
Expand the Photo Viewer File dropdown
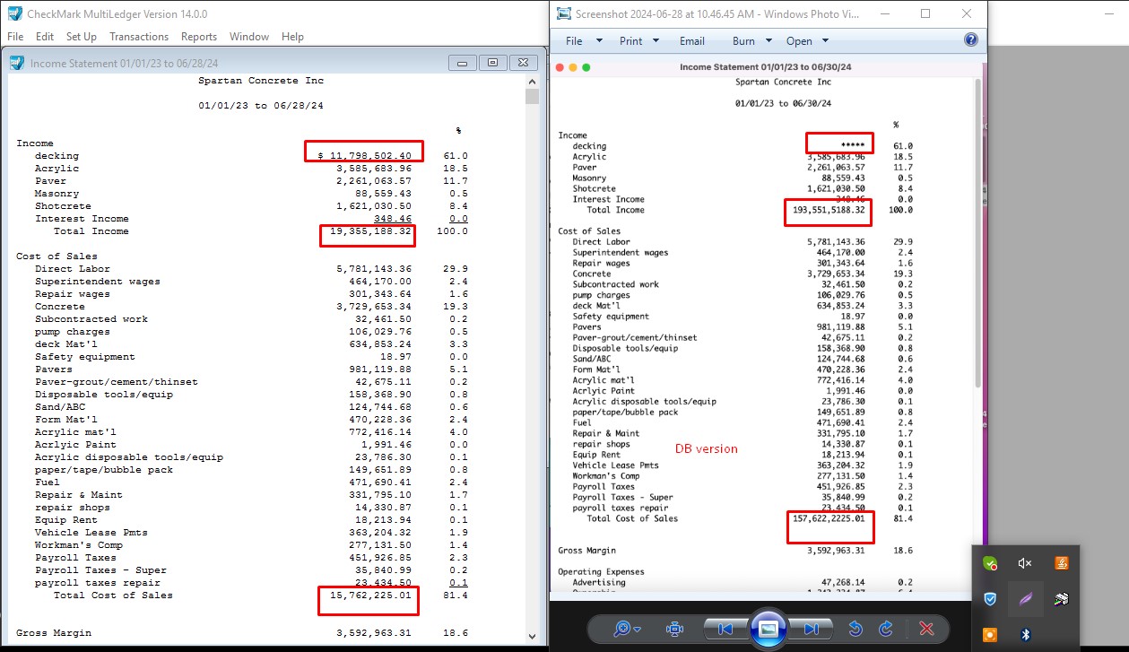[x=582, y=40]
